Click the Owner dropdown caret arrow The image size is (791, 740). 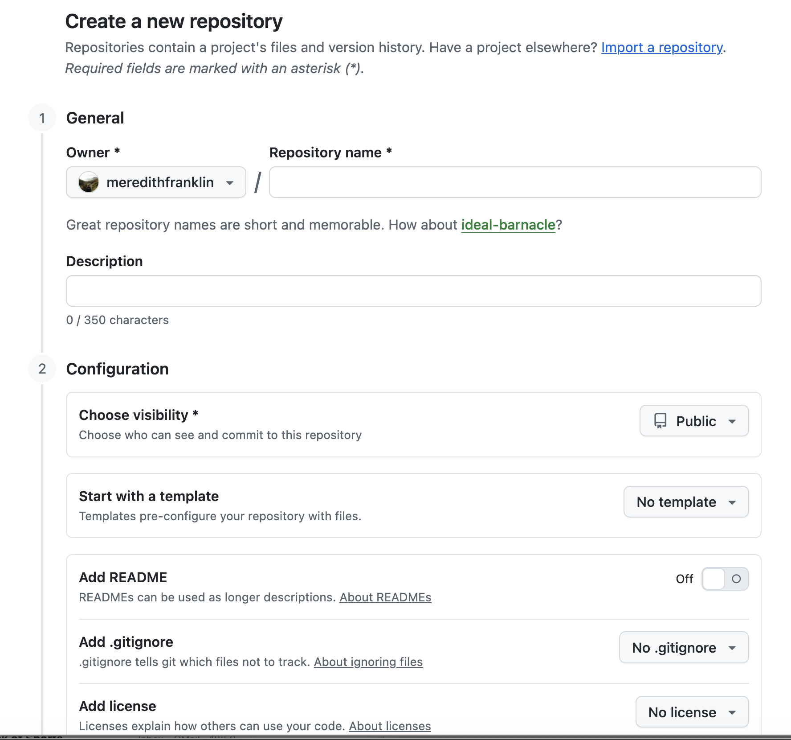[230, 183]
